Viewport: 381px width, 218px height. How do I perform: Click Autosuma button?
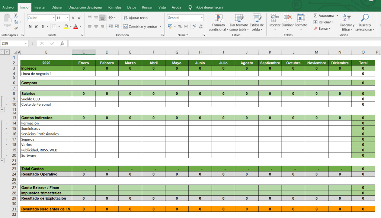coord(324,16)
